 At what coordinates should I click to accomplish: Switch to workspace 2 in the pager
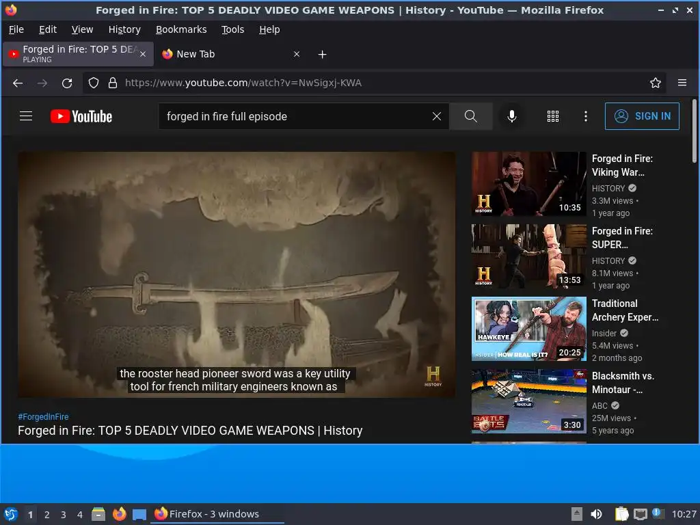[x=47, y=515]
